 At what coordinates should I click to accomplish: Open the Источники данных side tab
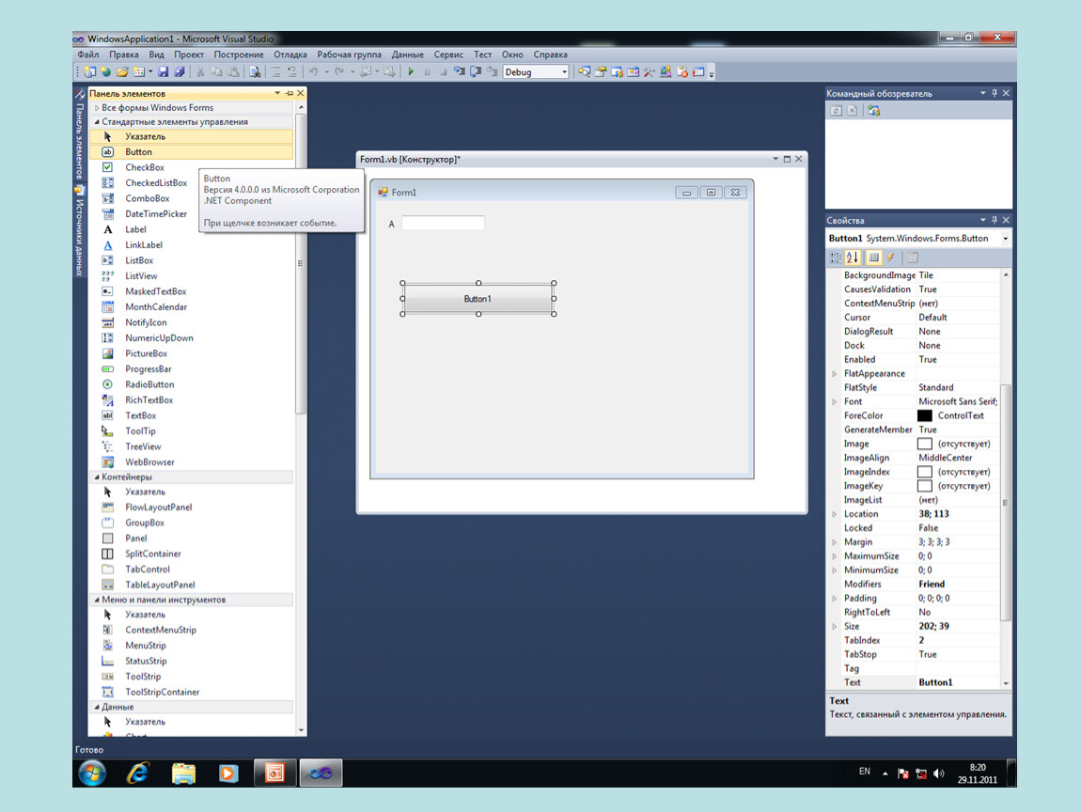click(x=79, y=231)
